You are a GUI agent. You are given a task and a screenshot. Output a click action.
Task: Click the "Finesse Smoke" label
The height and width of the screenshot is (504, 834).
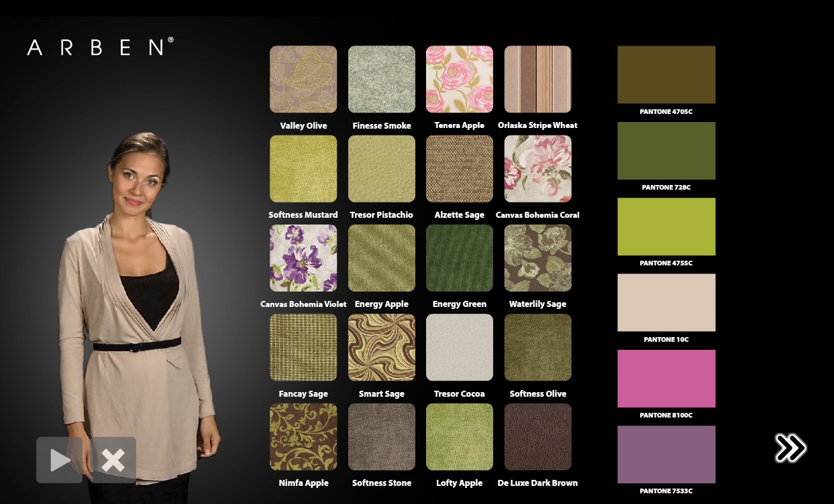(x=382, y=126)
